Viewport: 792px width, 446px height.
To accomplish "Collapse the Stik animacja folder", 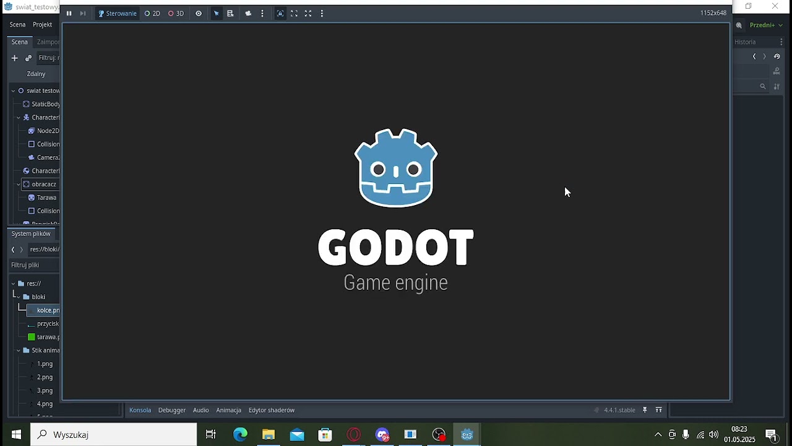I will [x=19, y=350].
